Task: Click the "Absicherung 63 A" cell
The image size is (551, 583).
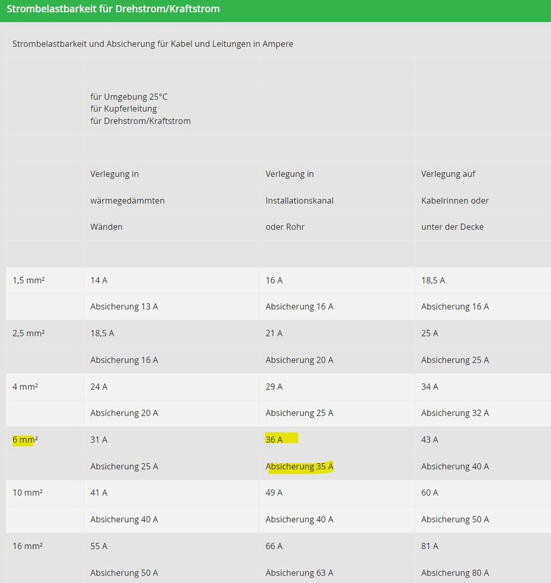Action: coord(299,572)
